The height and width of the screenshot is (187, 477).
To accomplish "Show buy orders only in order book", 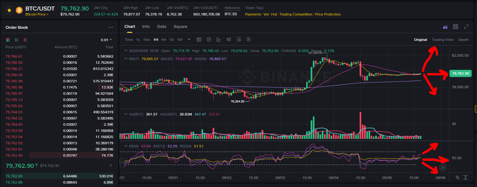I will [x=17, y=40].
